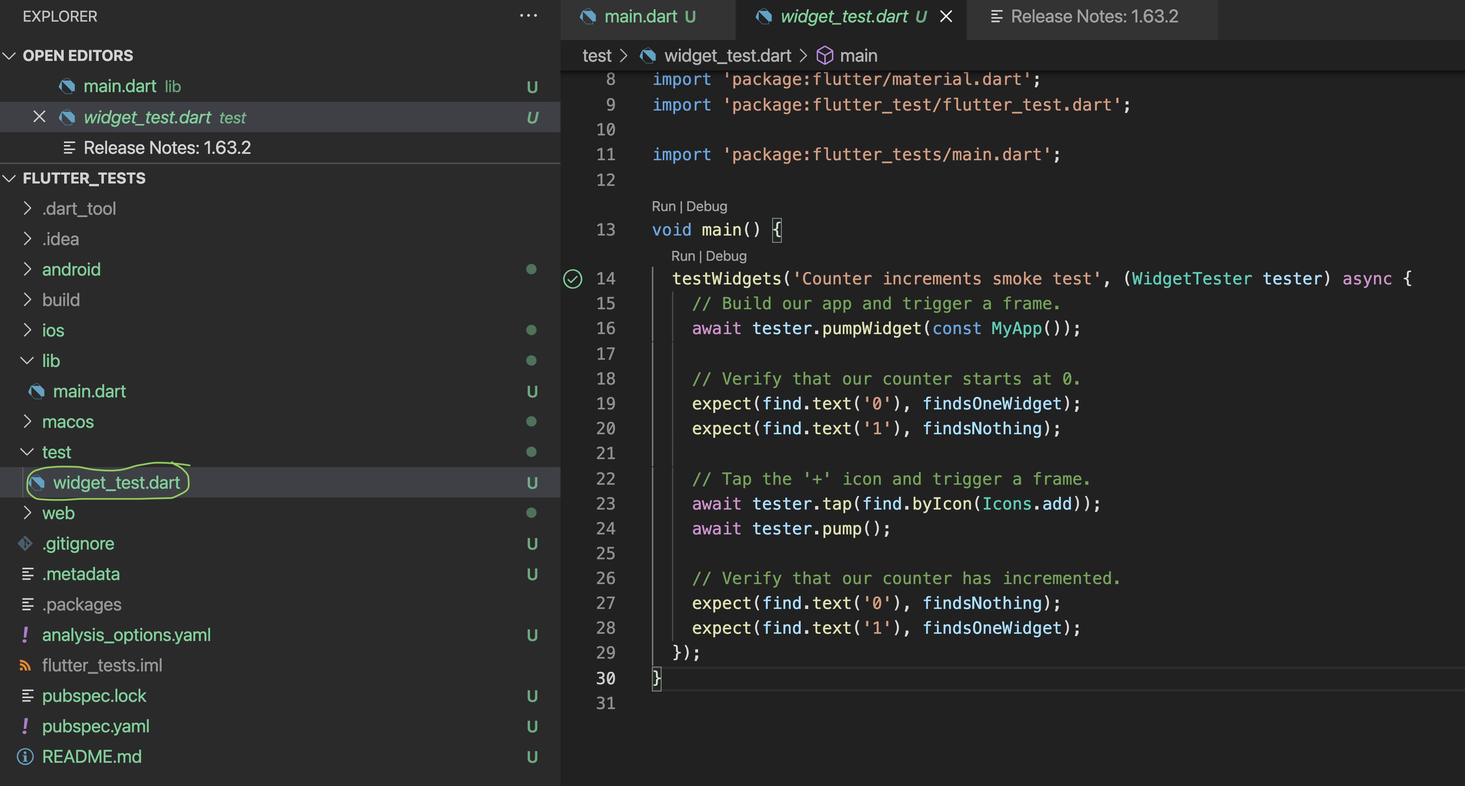Click the main breadcrumb segment
Image resolution: width=1465 pixels, height=786 pixels.
click(858, 56)
